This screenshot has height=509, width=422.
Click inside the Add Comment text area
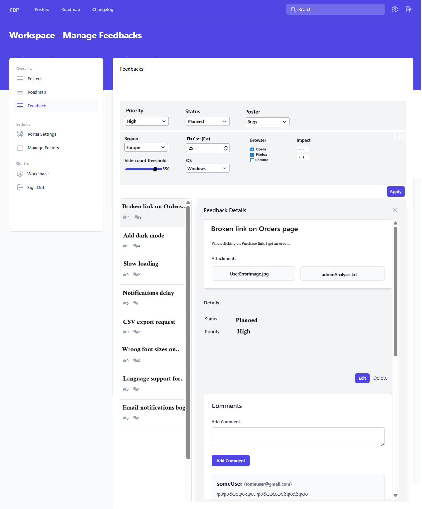[x=298, y=437]
